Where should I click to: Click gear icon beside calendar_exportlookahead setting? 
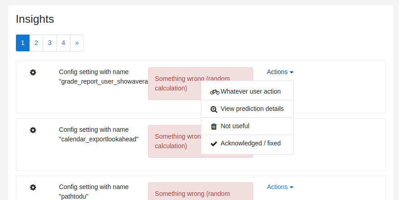tap(33, 130)
